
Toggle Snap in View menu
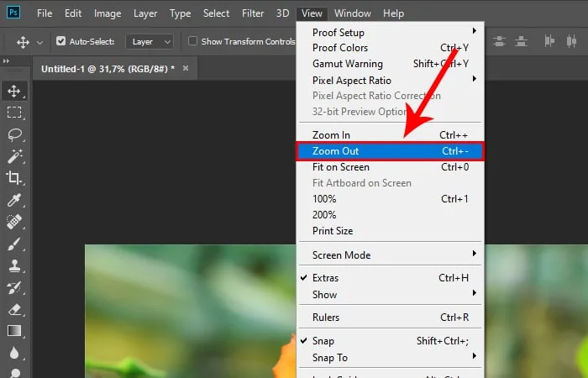(323, 341)
